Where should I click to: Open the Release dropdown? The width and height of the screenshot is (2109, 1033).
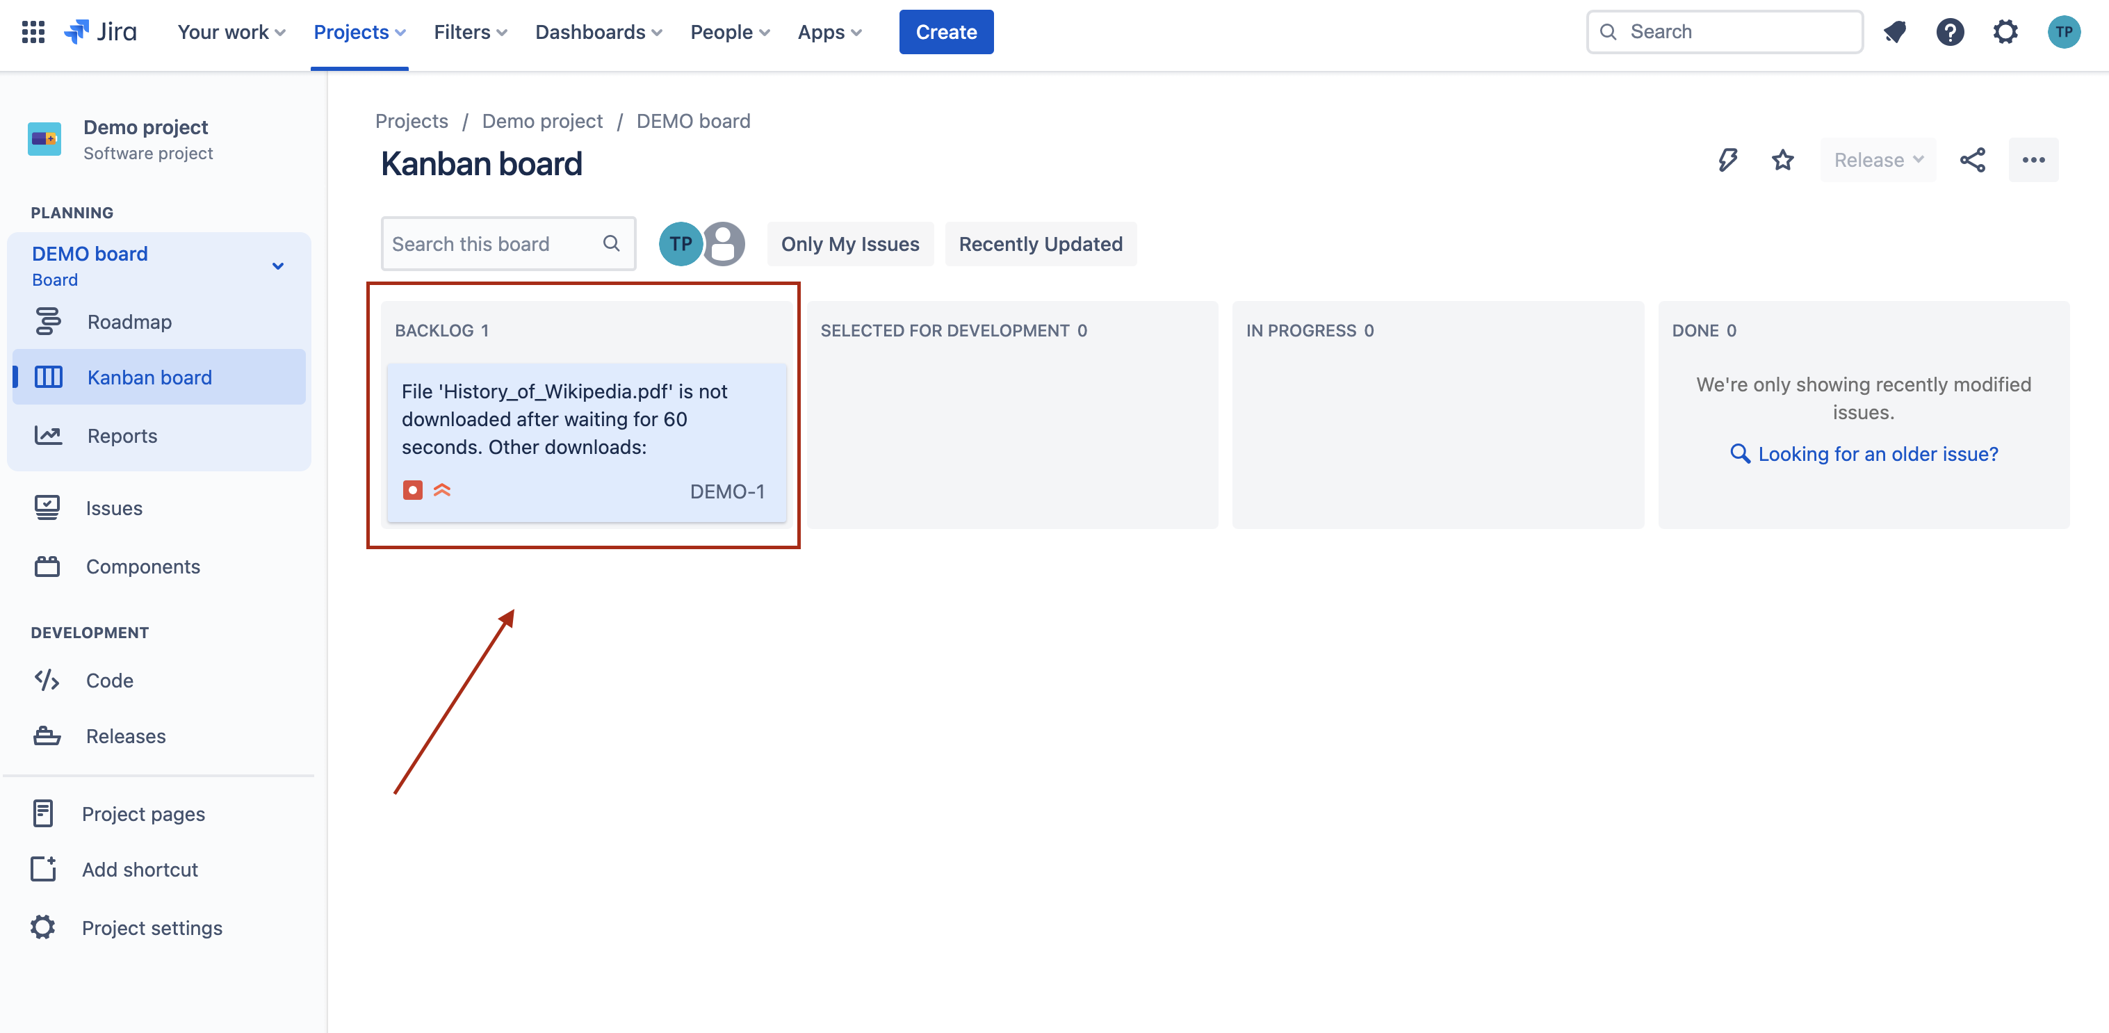[x=1878, y=160]
